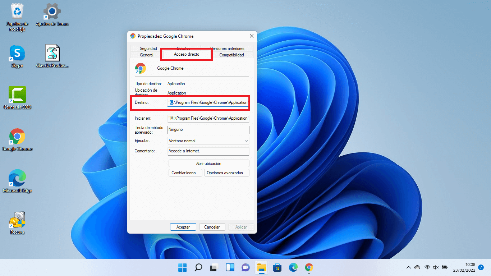The width and height of the screenshot is (491, 276).
Task: Show hidden tray icons chevron
Action: 409,267
